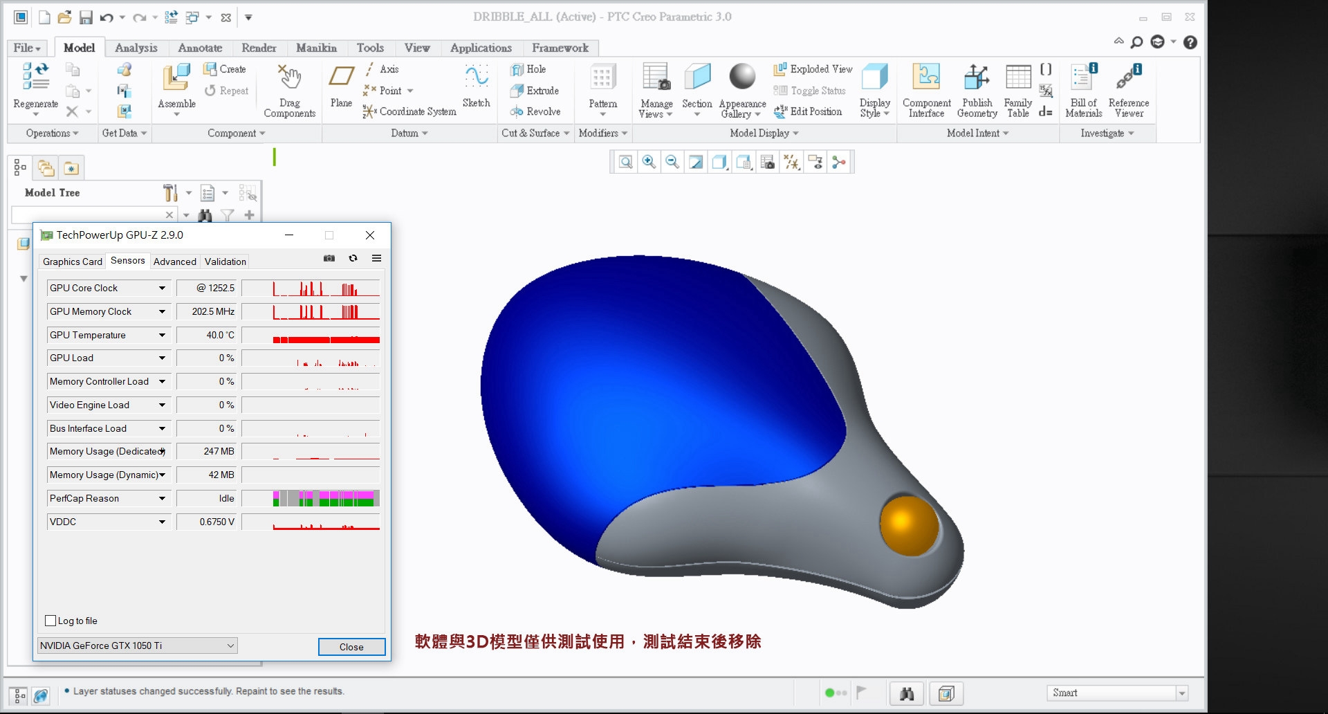Switch to the Annotate tab
Image resolution: width=1328 pixels, height=714 pixels.
pyautogui.click(x=200, y=48)
